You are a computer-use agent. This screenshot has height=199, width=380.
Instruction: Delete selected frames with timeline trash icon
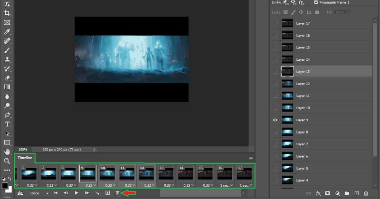click(118, 193)
